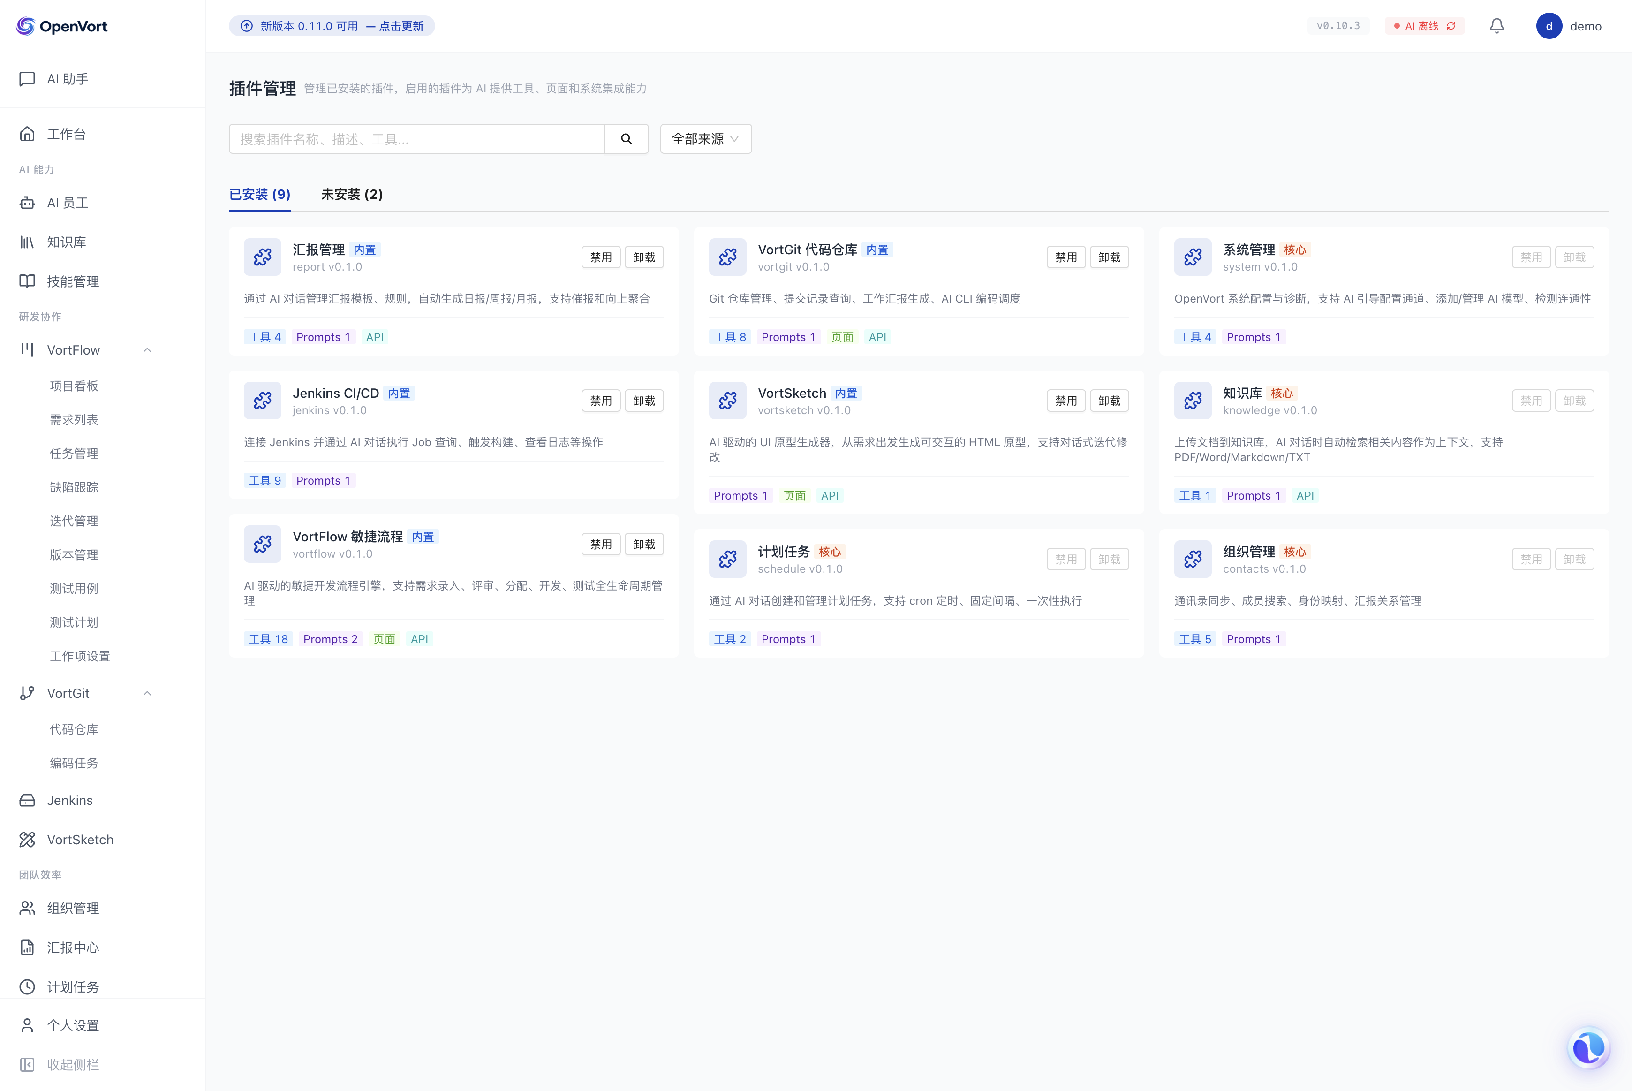The height and width of the screenshot is (1091, 1632).
Task: Click the demo user avatar
Action: [x=1549, y=26]
